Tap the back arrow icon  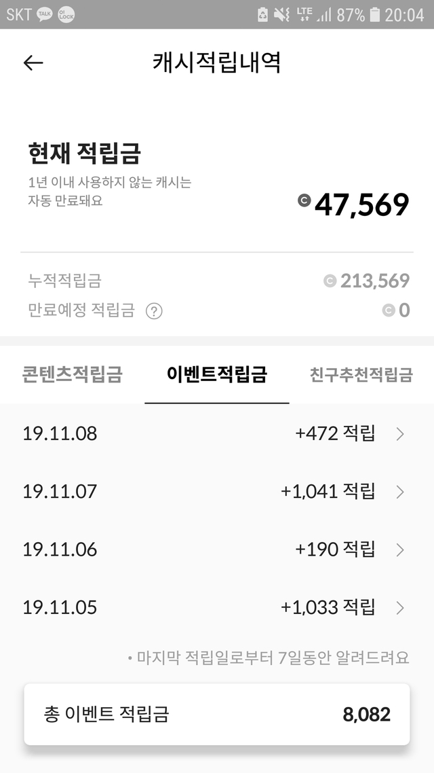pyautogui.click(x=33, y=63)
